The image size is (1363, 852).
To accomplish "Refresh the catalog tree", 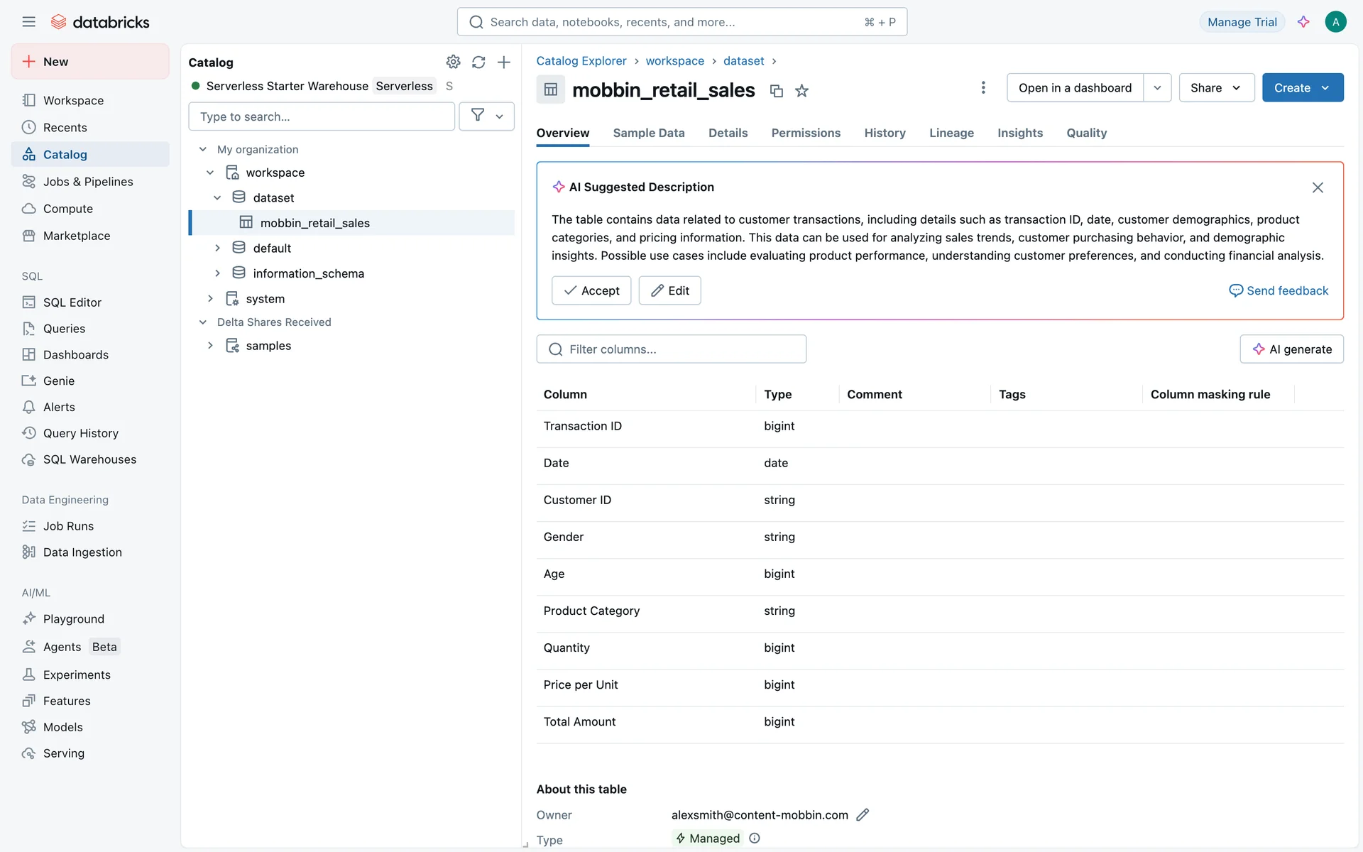I will point(478,62).
